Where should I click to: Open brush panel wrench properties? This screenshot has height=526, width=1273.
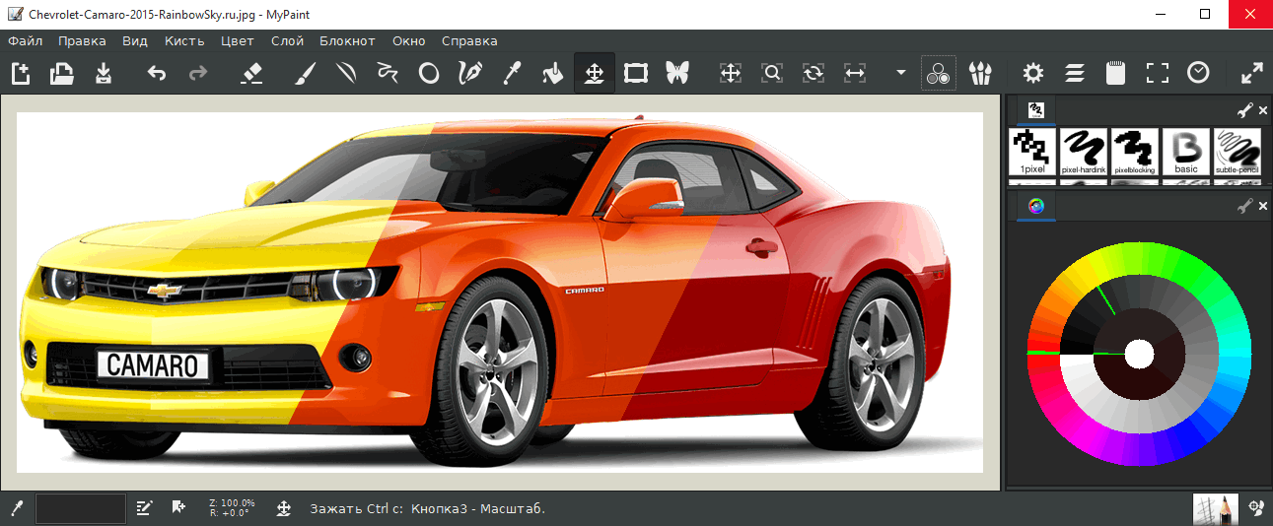1244,110
